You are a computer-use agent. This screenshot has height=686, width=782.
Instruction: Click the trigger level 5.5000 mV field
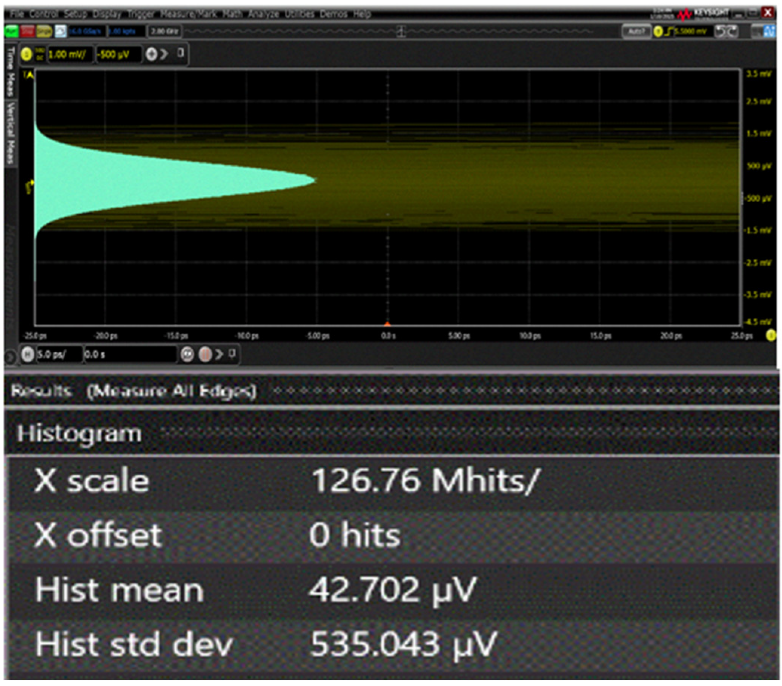pos(693,31)
